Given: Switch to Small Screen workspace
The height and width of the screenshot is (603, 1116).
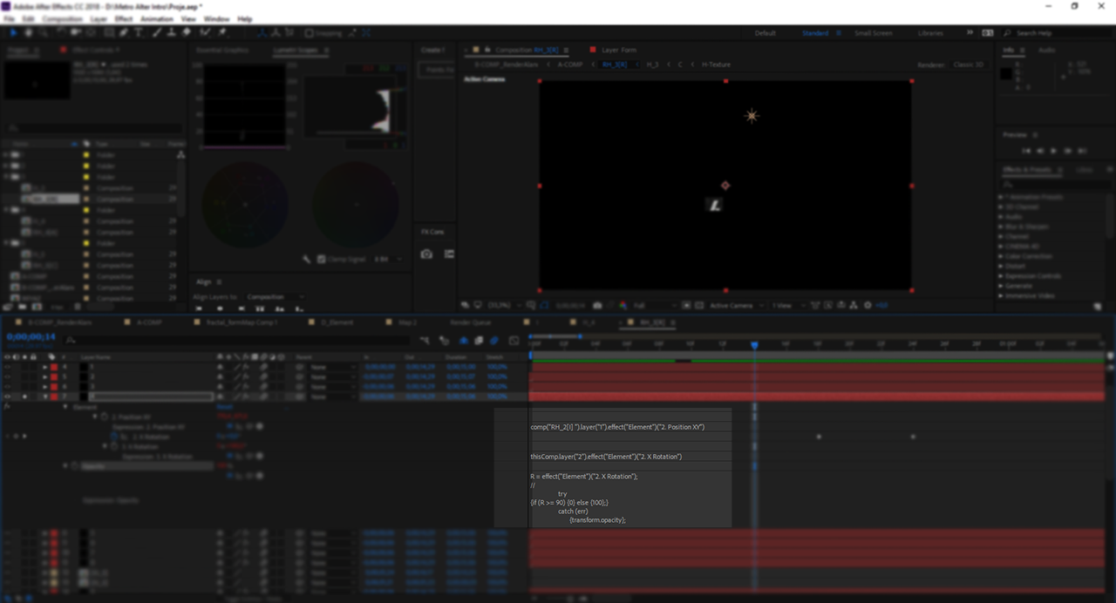Looking at the screenshot, I should click(873, 33).
